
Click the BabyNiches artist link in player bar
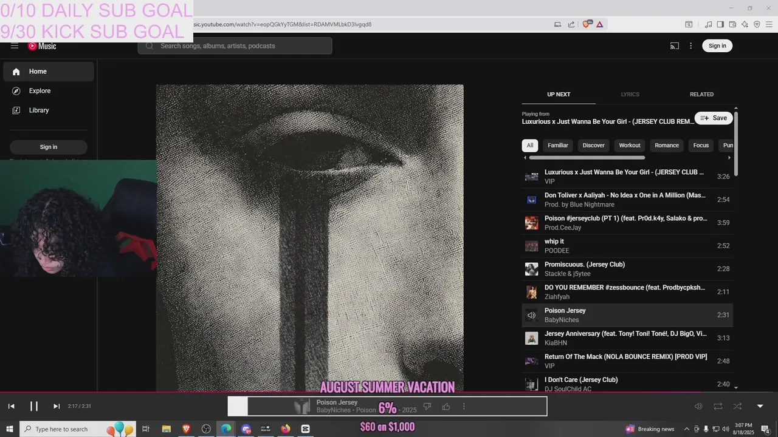click(334, 410)
